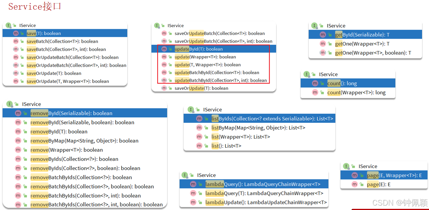The image size is (429, 210).
Task: Select saveOrUpdate(T): boolean above saveOrUpdate(T, Wrapper<T>)
Action: click(x=65, y=73)
